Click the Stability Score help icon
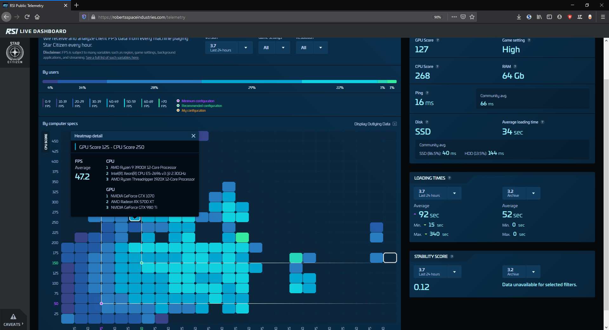Image resolution: width=609 pixels, height=330 pixels. 452,256
